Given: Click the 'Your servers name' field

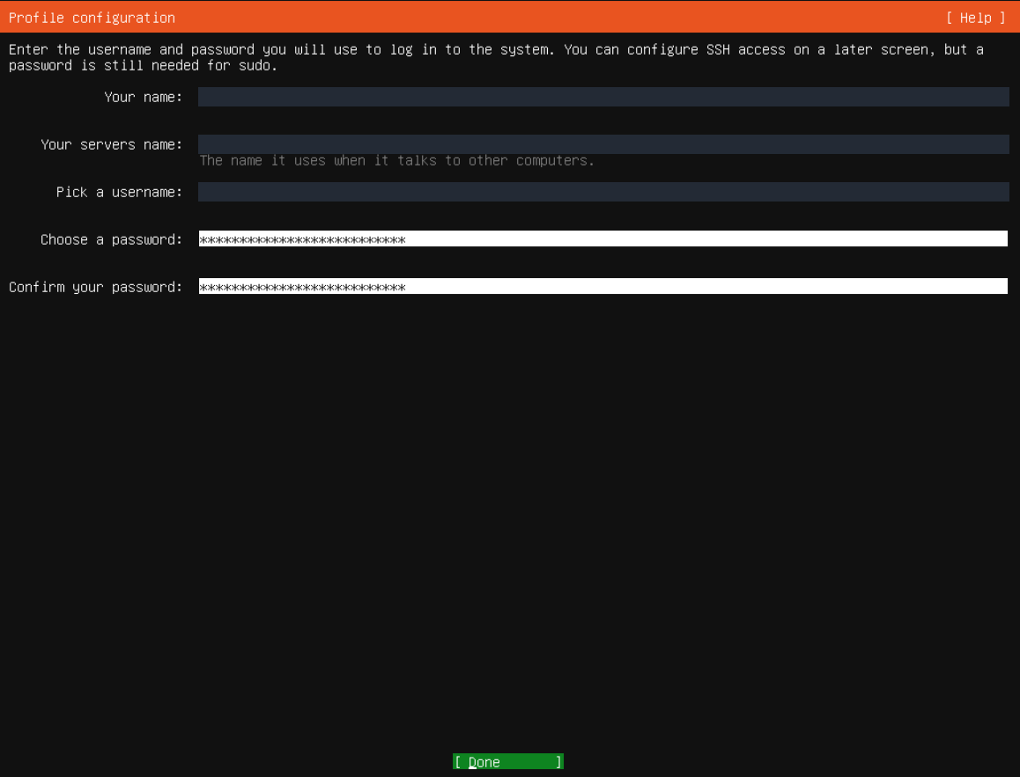Looking at the screenshot, I should [603, 144].
